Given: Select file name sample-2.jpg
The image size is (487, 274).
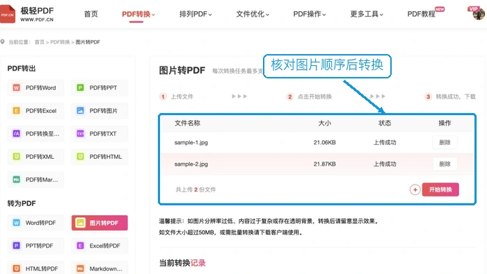Looking at the screenshot, I should [x=191, y=164].
